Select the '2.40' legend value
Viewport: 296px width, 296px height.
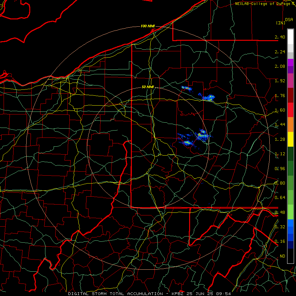[x=280, y=37]
